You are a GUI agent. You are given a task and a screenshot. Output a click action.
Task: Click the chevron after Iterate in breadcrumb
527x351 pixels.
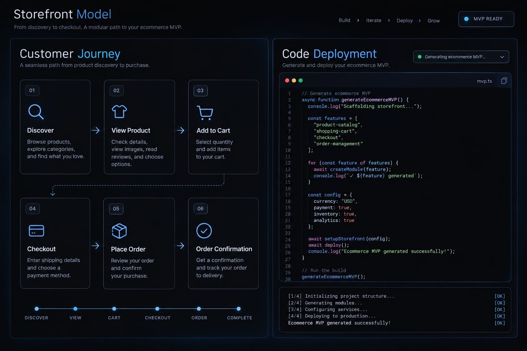389,21
